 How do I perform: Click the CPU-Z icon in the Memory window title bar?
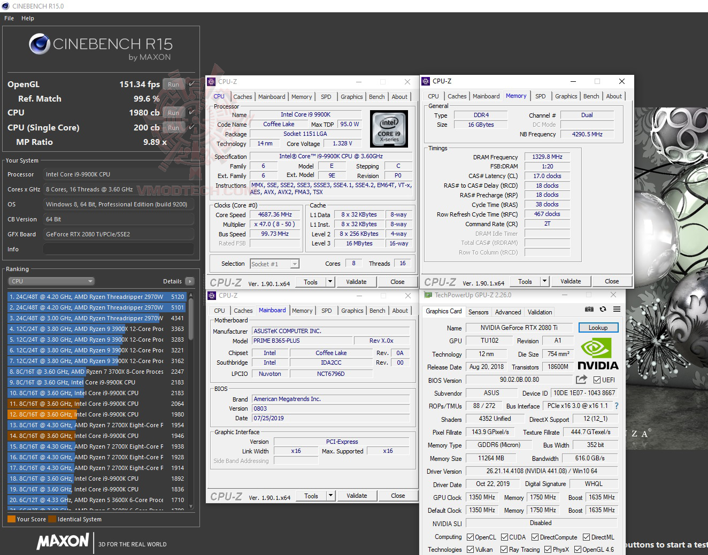click(426, 81)
